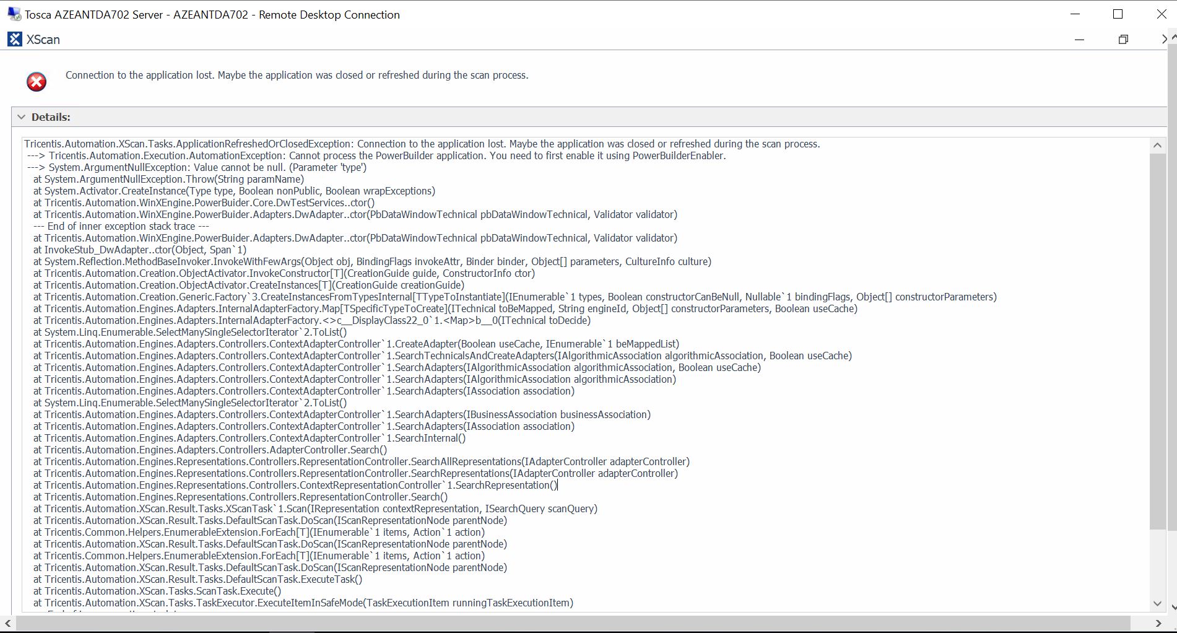Click the red error cross icon

pos(37,82)
